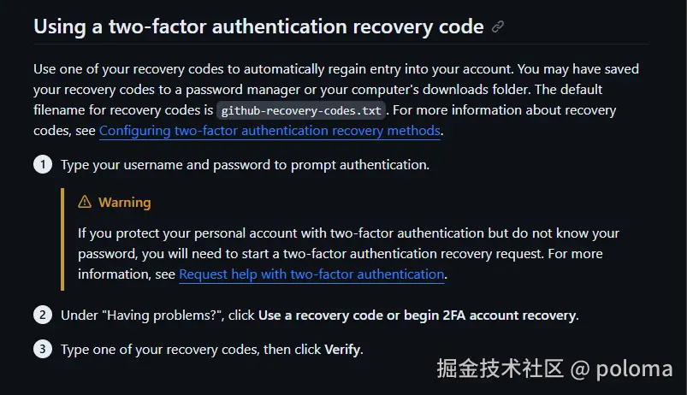Click the github-recovery-codes.txt code snippet

click(301, 110)
